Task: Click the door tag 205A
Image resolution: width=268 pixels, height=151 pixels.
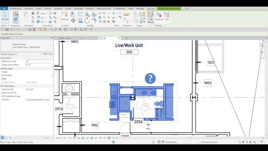Action: click(138, 122)
